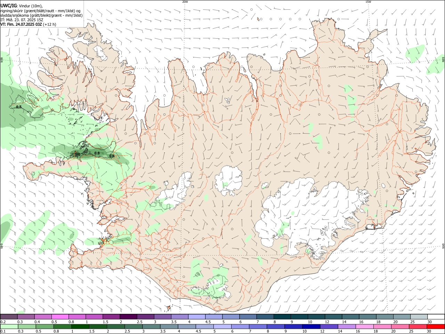
Task: Click the 'slydda/snjókoma' legend description line
Action: [x=41, y=15]
